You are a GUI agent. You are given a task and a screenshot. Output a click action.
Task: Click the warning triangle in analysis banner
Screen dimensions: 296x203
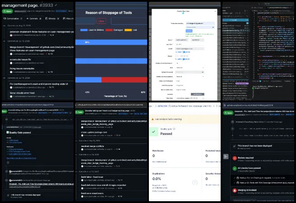[x=153, y=119]
